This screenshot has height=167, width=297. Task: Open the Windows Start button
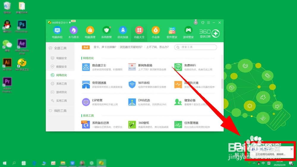4,163
